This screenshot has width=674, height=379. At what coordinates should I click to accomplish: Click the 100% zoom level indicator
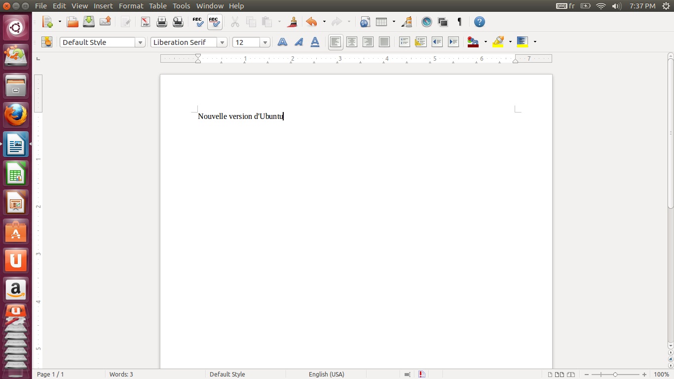[x=661, y=375]
